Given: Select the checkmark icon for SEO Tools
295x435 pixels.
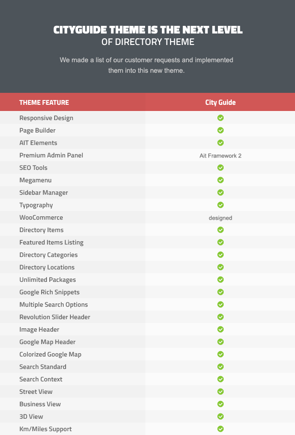Looking at the screenshot, I should [x=220, y=167].
